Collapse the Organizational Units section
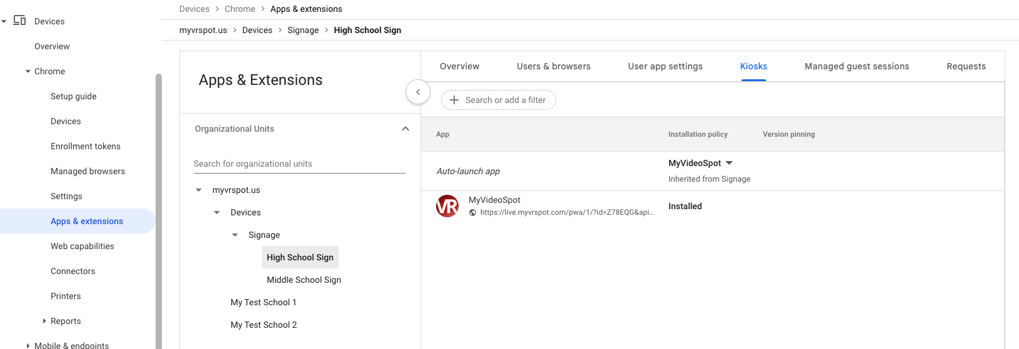Image resolution: width=1019 pixels, height=349 pixels. (405, 129)
